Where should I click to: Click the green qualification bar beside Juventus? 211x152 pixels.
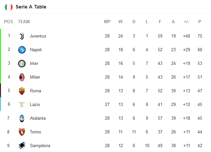1,36
